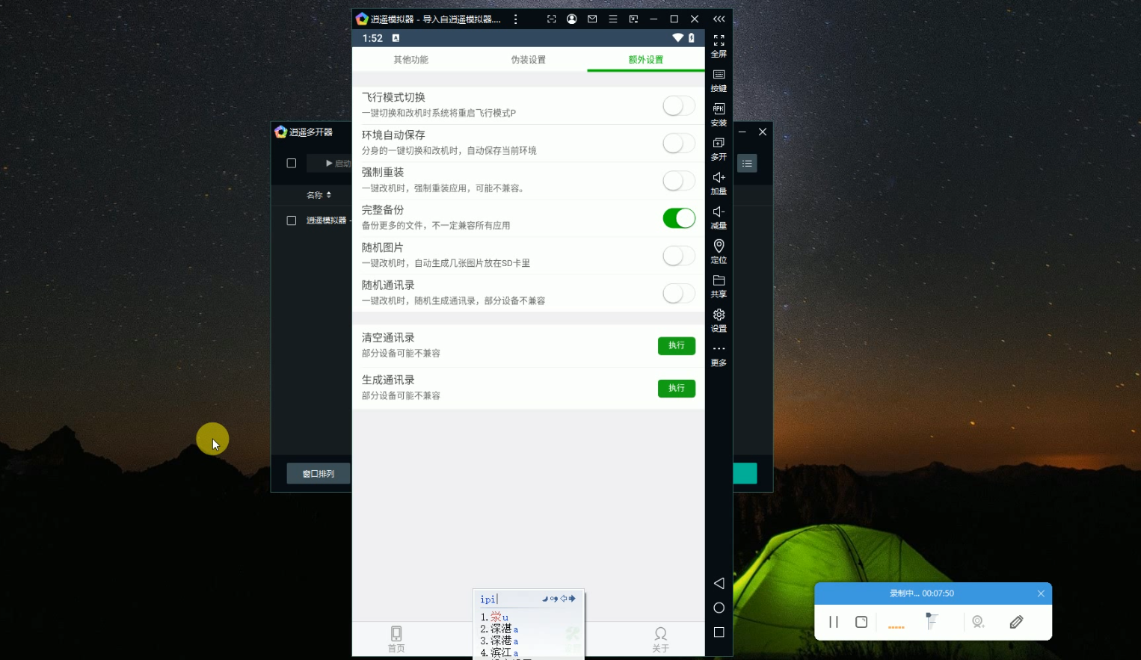The width and height of the screenshot is (1141, 660).
Task: Open the annotation pencil tool in recorder
Action: click(x=1016, y=621)
